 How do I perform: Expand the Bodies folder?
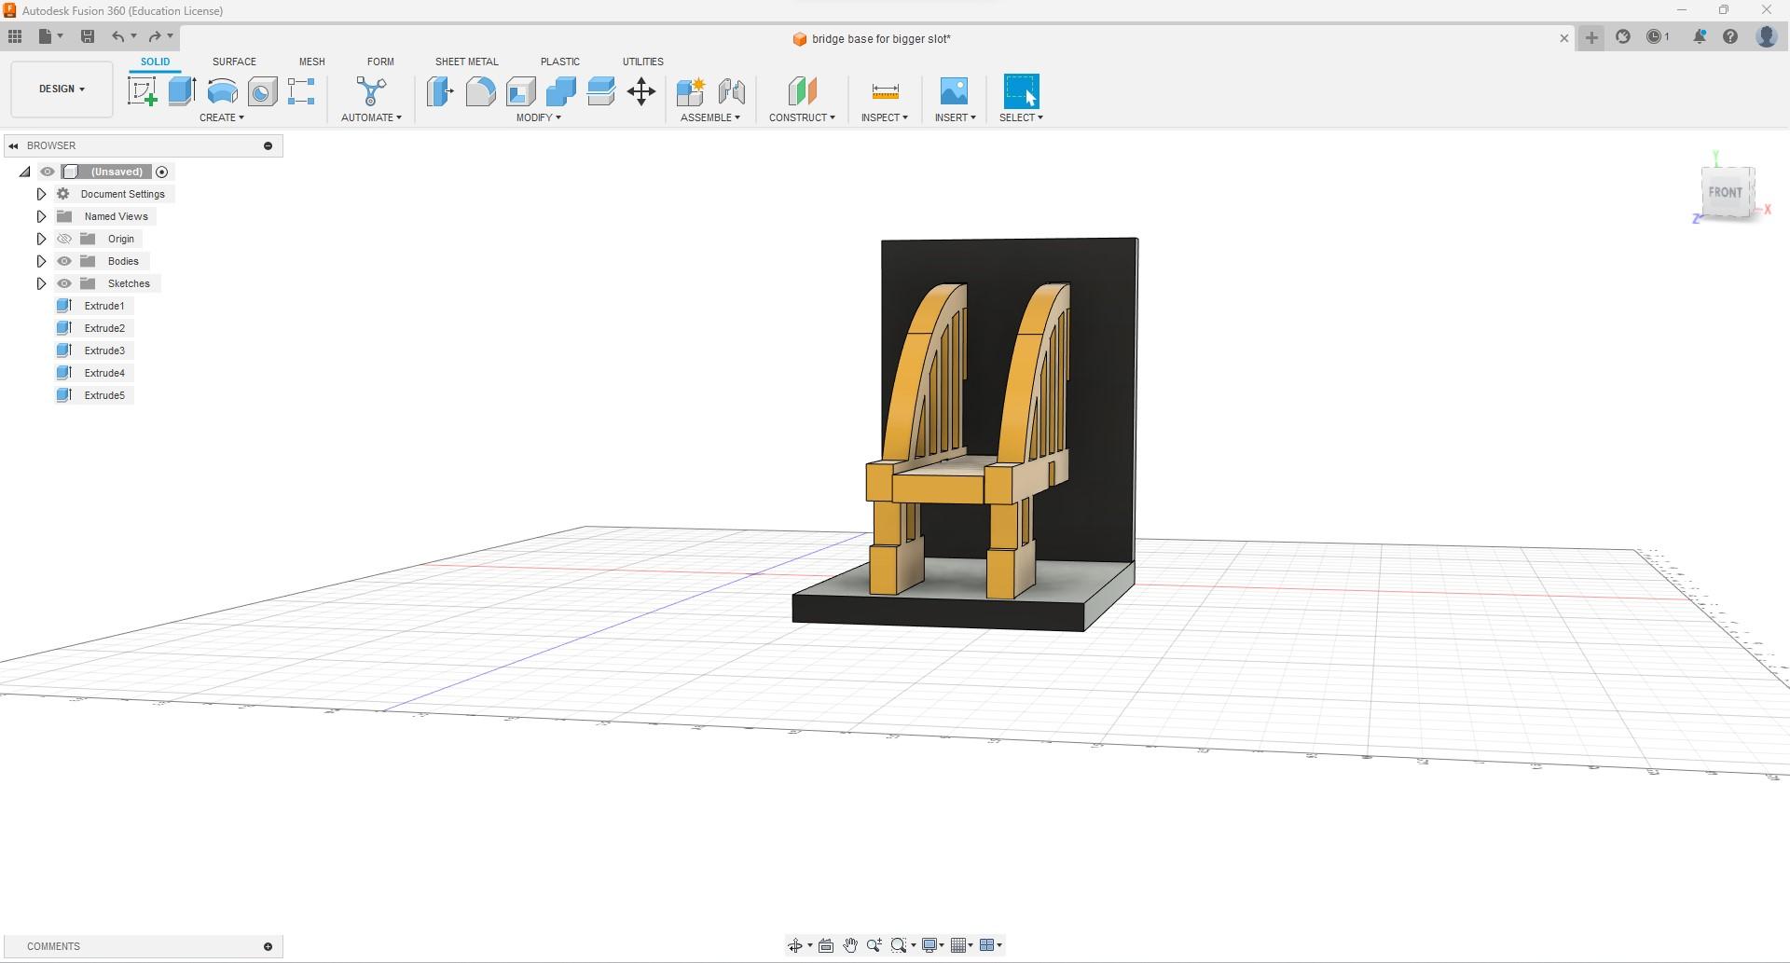click(41, 261)
